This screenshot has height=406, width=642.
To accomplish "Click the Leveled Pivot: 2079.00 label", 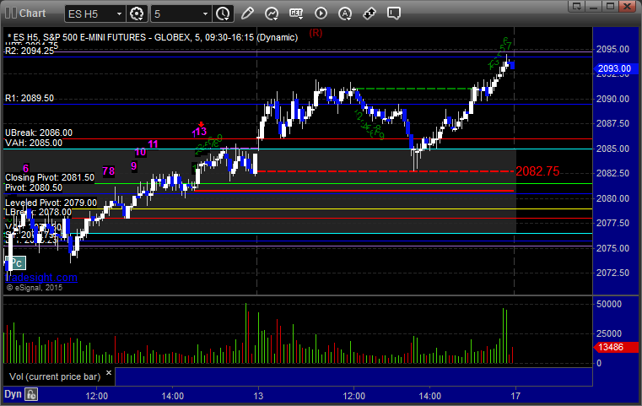I will coord(51,203).
